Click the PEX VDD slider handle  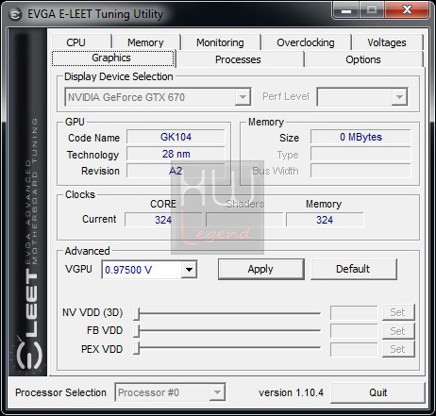[x=136, y=348]
